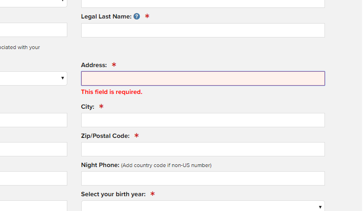Open the Select your birth year dropdown
Image resolution: width=363 pixels, height=211 pixels.
[x=203, y=206]
